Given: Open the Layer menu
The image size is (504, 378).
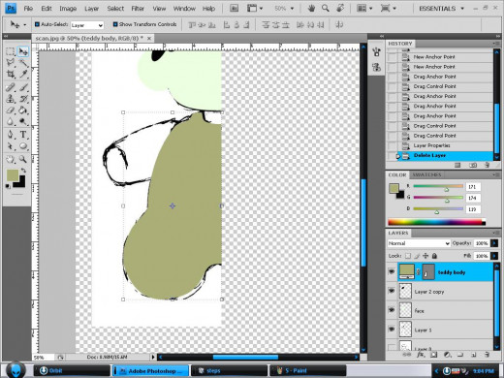Looking at the screenshot, I should pyautogui.click(x=91, y=9).
